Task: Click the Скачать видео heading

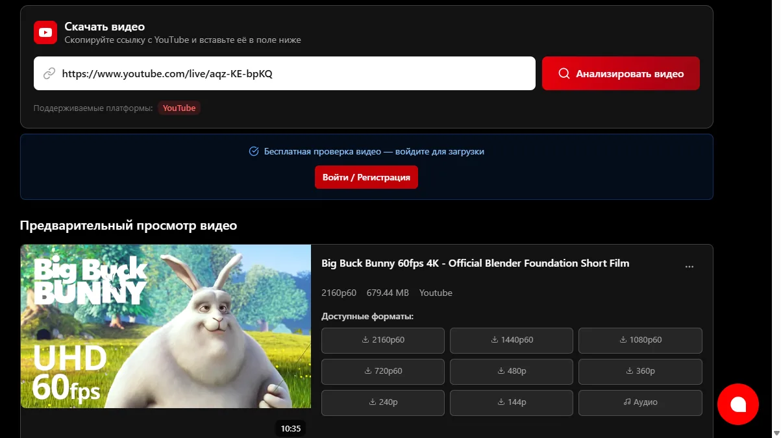Action: [x=105, y=27]
